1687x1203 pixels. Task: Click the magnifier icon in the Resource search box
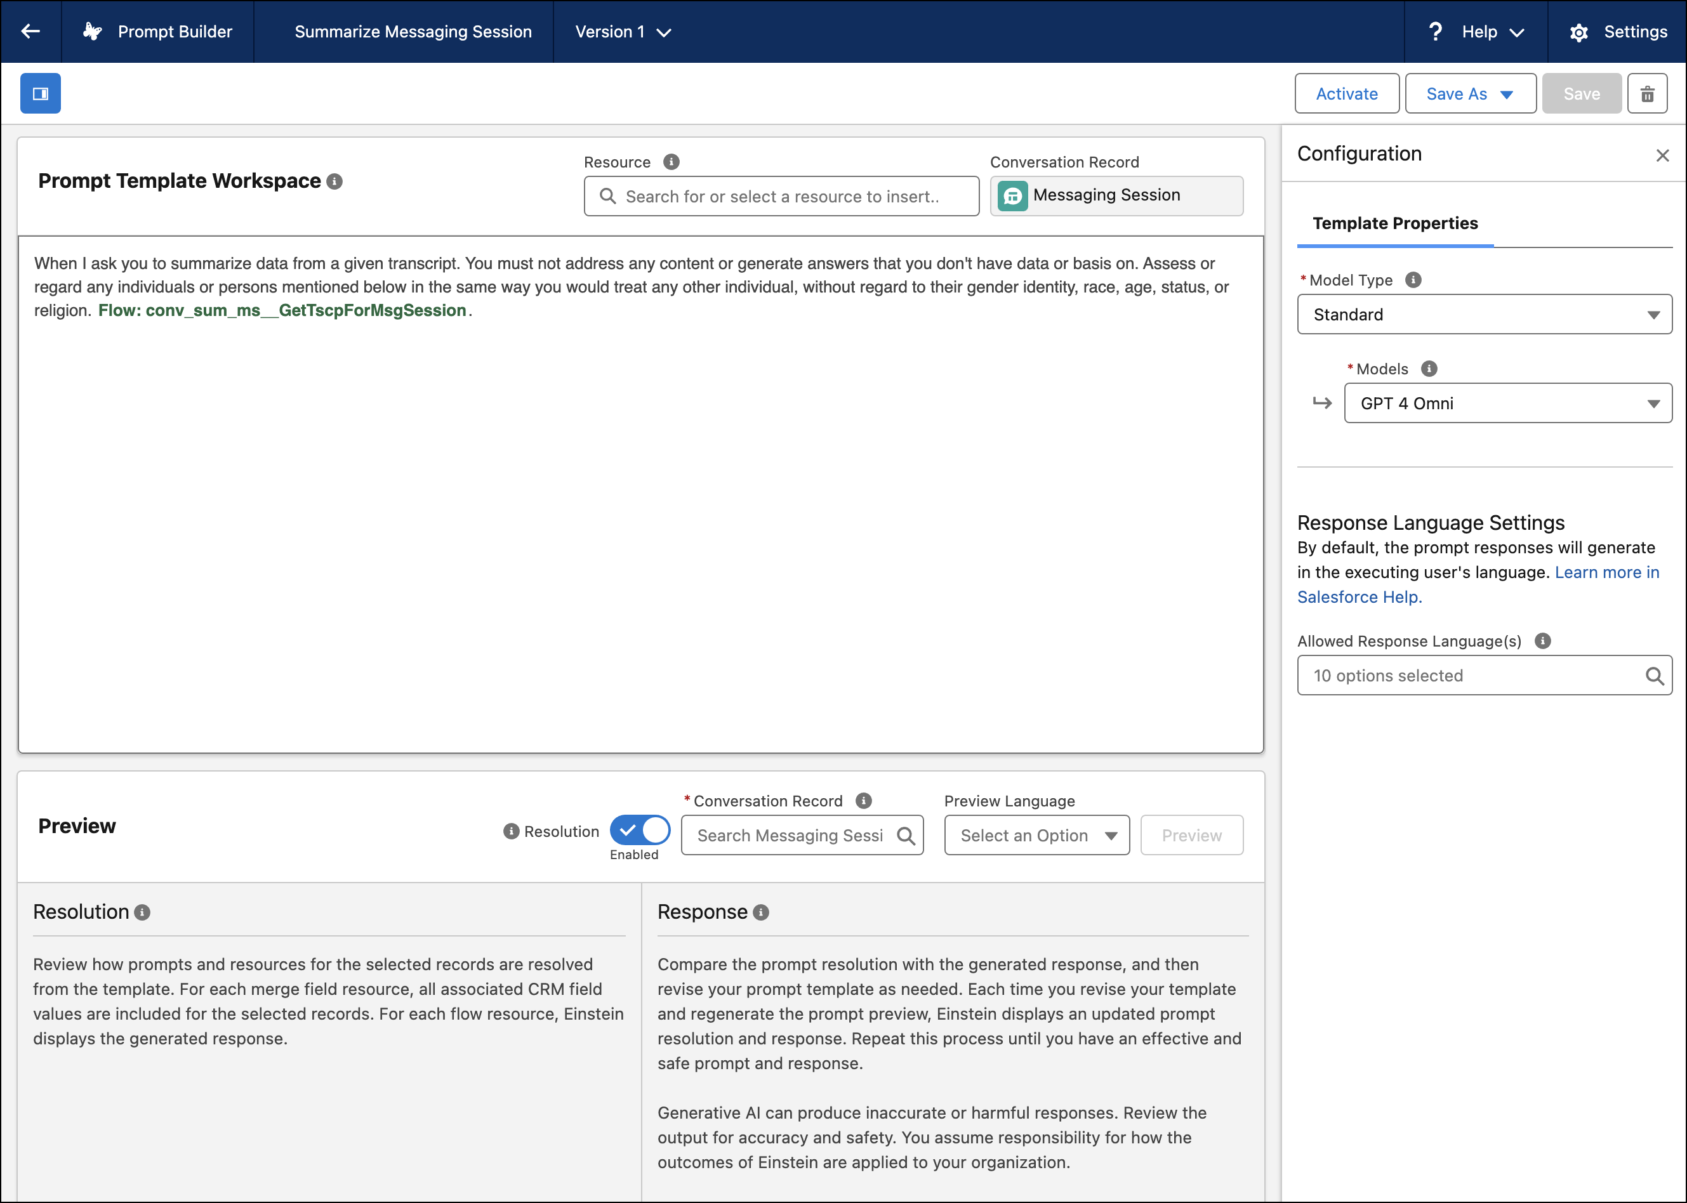[608, 196]
